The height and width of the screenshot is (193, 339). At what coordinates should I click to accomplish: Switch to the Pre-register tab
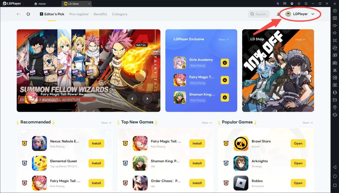79,14
